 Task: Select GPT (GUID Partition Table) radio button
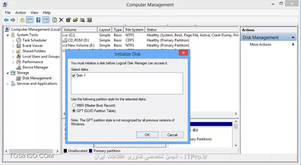[74, 111]
